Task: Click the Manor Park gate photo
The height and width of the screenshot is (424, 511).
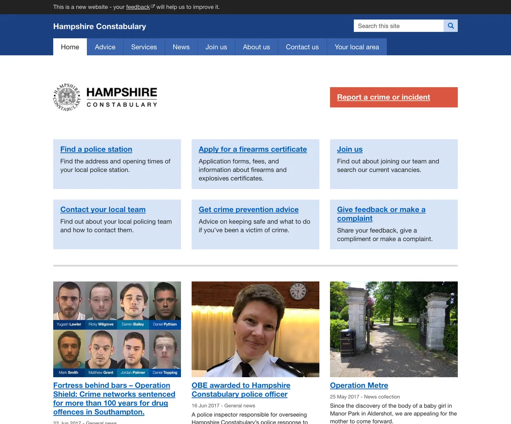Action: click(x=394, y=329)
